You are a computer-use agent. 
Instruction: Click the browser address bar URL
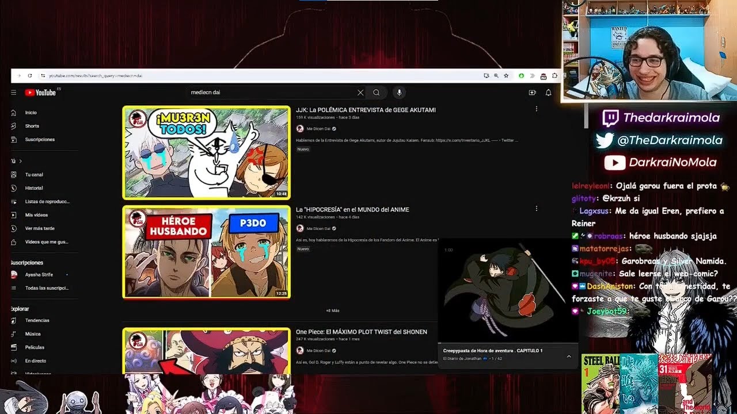(x=96, y=76)
